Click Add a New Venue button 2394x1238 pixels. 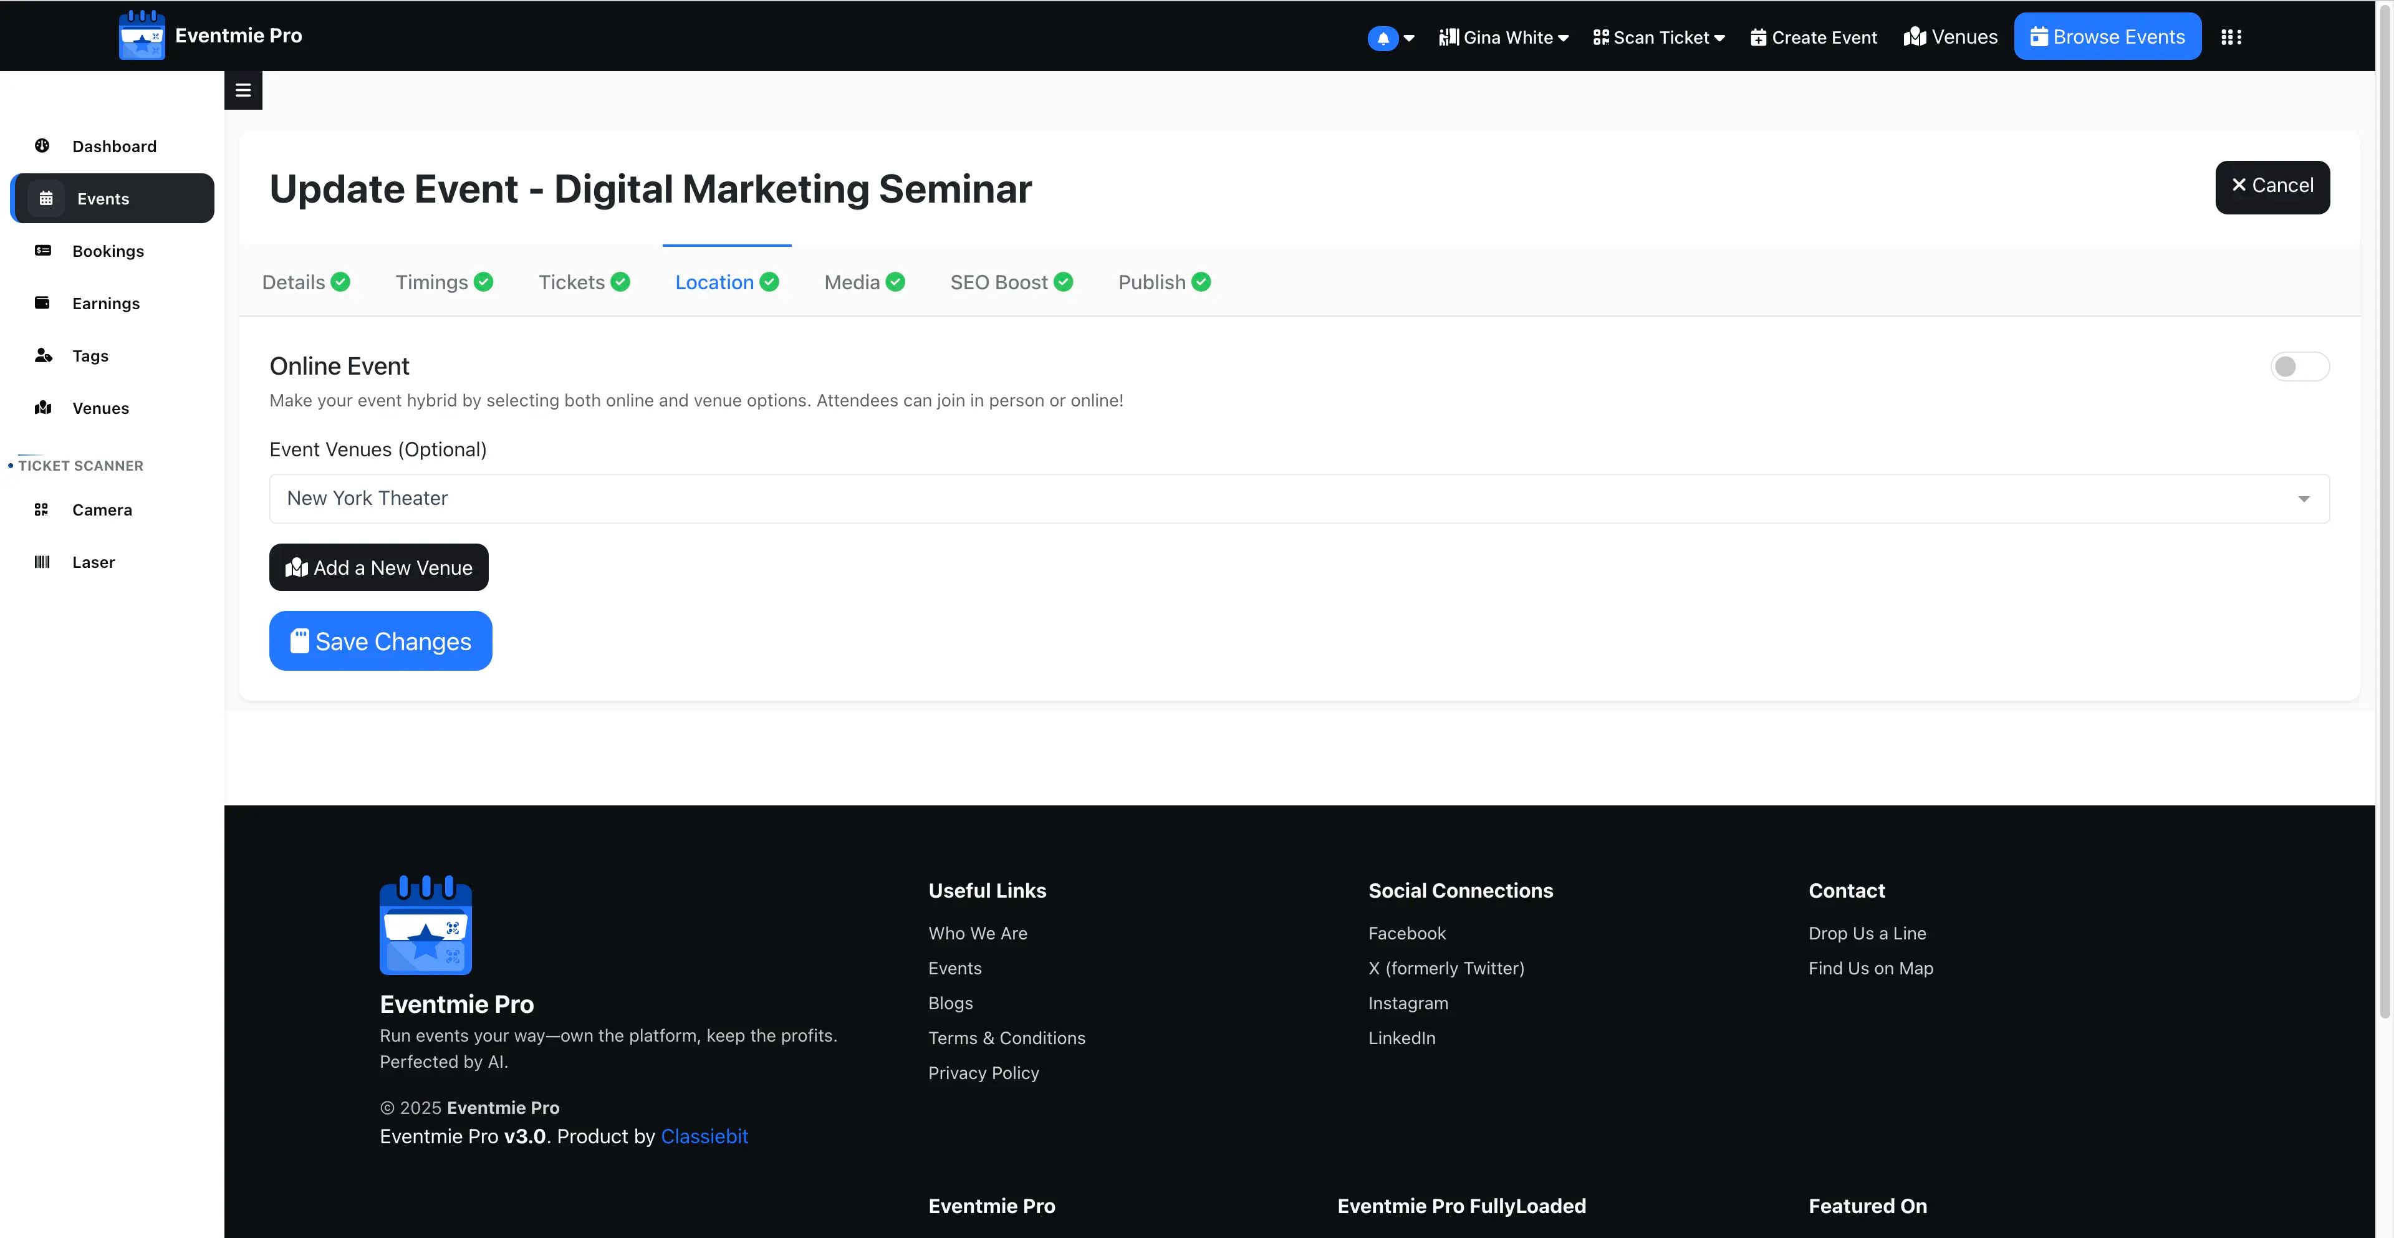pos(378,567)
